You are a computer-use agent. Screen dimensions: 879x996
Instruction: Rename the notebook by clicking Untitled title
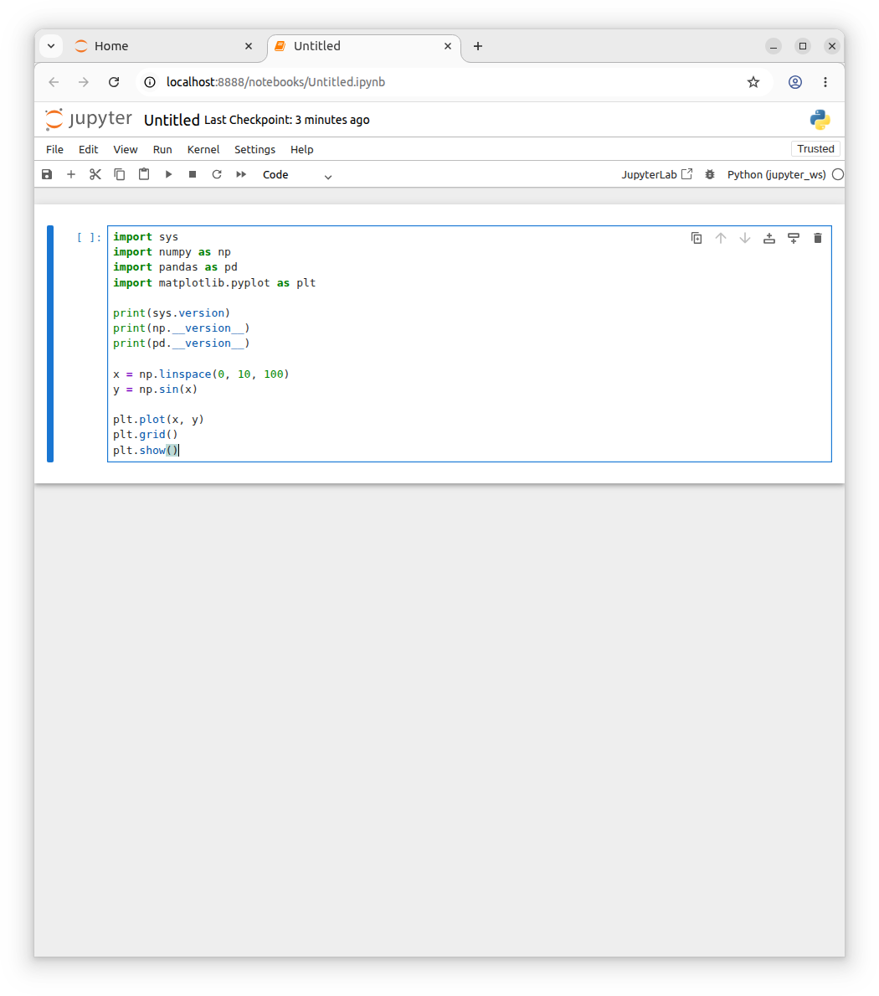(172, 120)
